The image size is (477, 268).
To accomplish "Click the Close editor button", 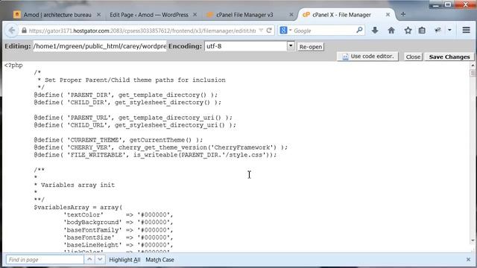I will (413, 57).
